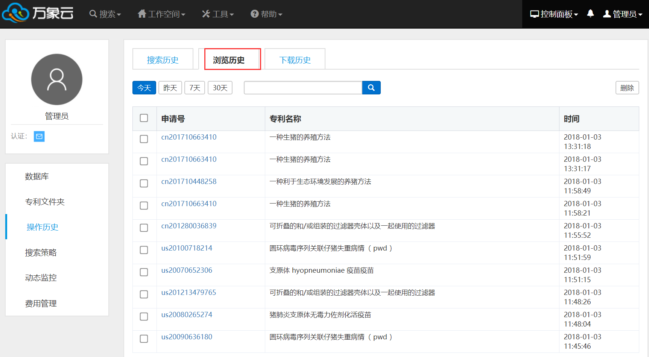Screen dimensions: 649x357
Task: Check the cn201280036839 row checkbox
Action: (144, 228)
